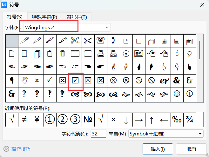
Task: Select the printer symbol in the grid
Action: click(x=101, y=54)
